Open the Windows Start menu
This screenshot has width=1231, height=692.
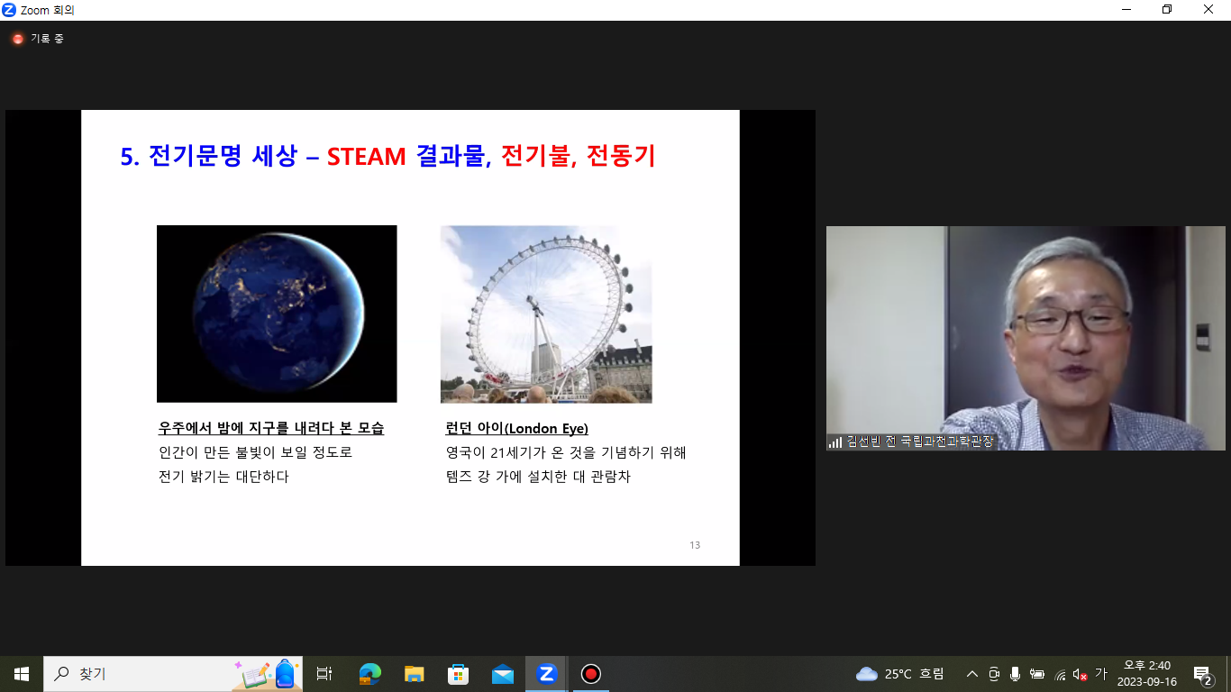22,674
